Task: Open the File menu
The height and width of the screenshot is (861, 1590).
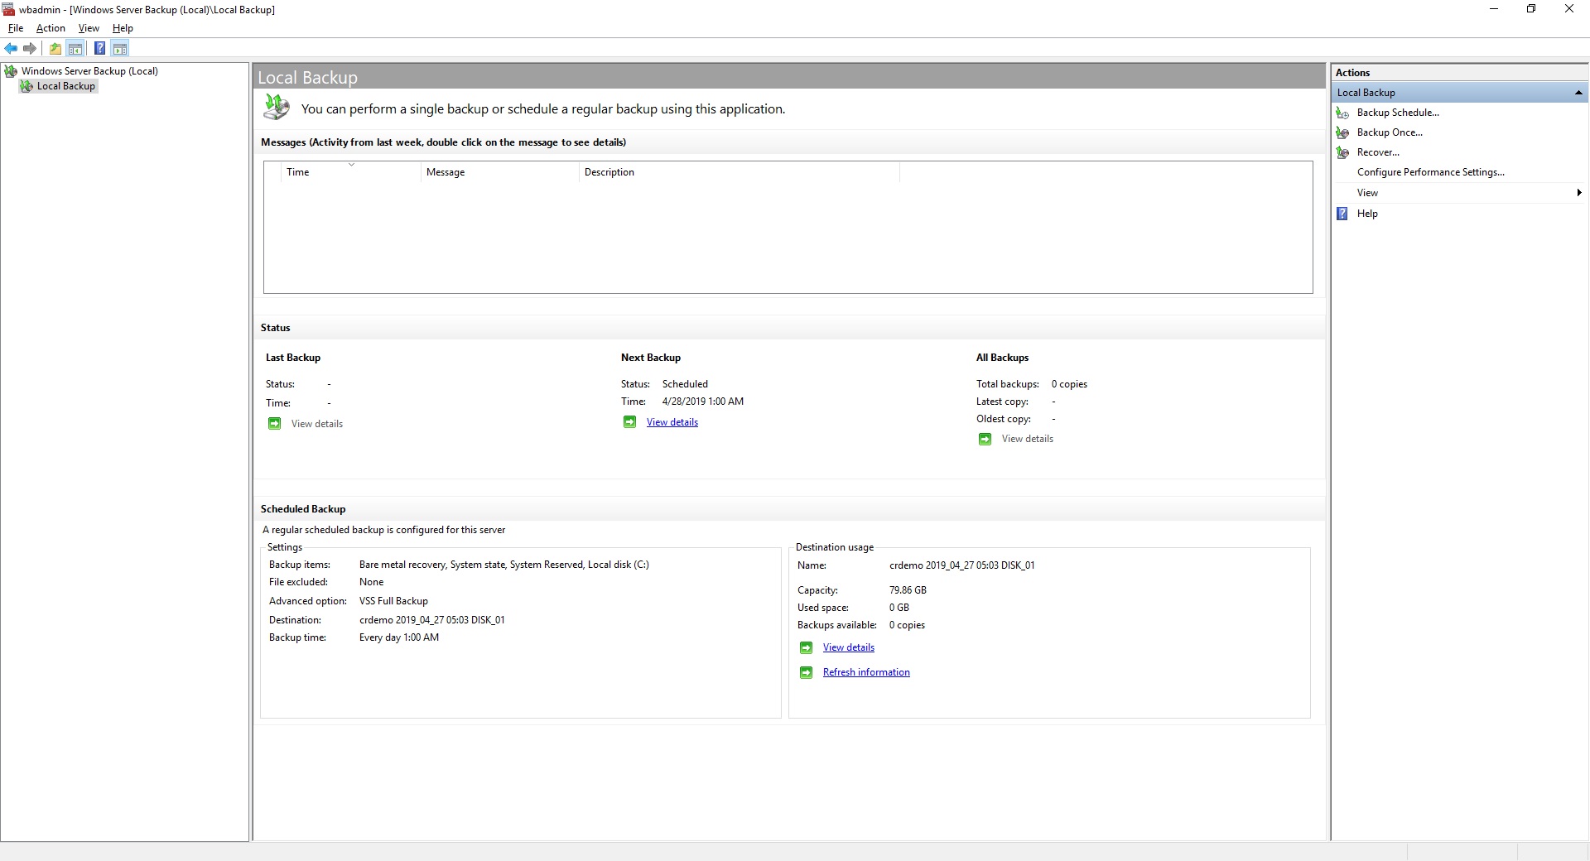Action: click(16, 28)
